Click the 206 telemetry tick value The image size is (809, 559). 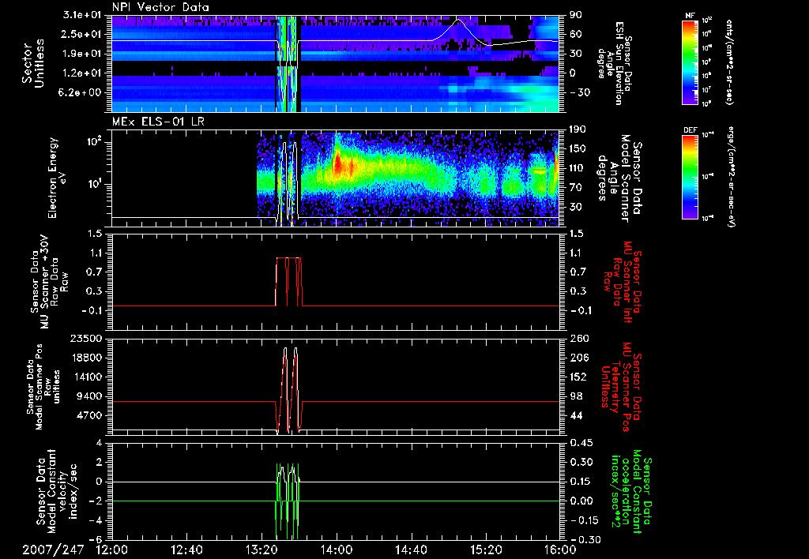pyautogui.click(x=578, y=358)
